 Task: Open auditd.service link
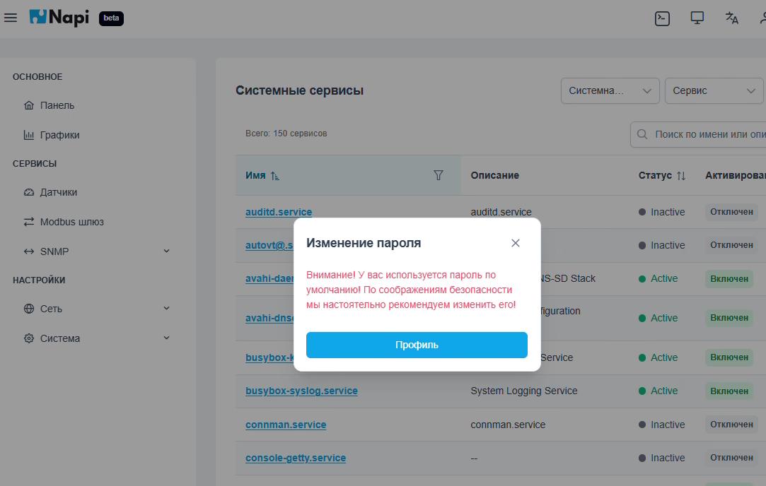pos(279,212)
